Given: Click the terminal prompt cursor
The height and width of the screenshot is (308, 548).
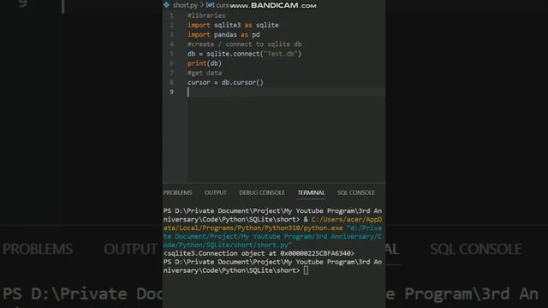Looking at the screenshot, I should [x=306, y=270].
